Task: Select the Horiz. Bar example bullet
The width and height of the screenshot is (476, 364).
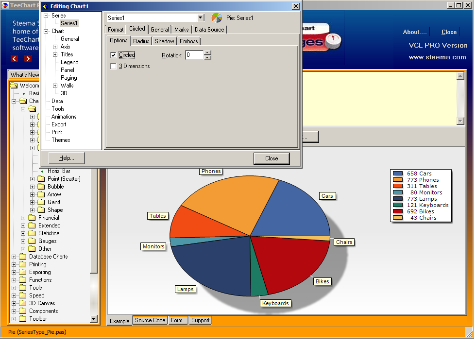Action: coord(42,172)
